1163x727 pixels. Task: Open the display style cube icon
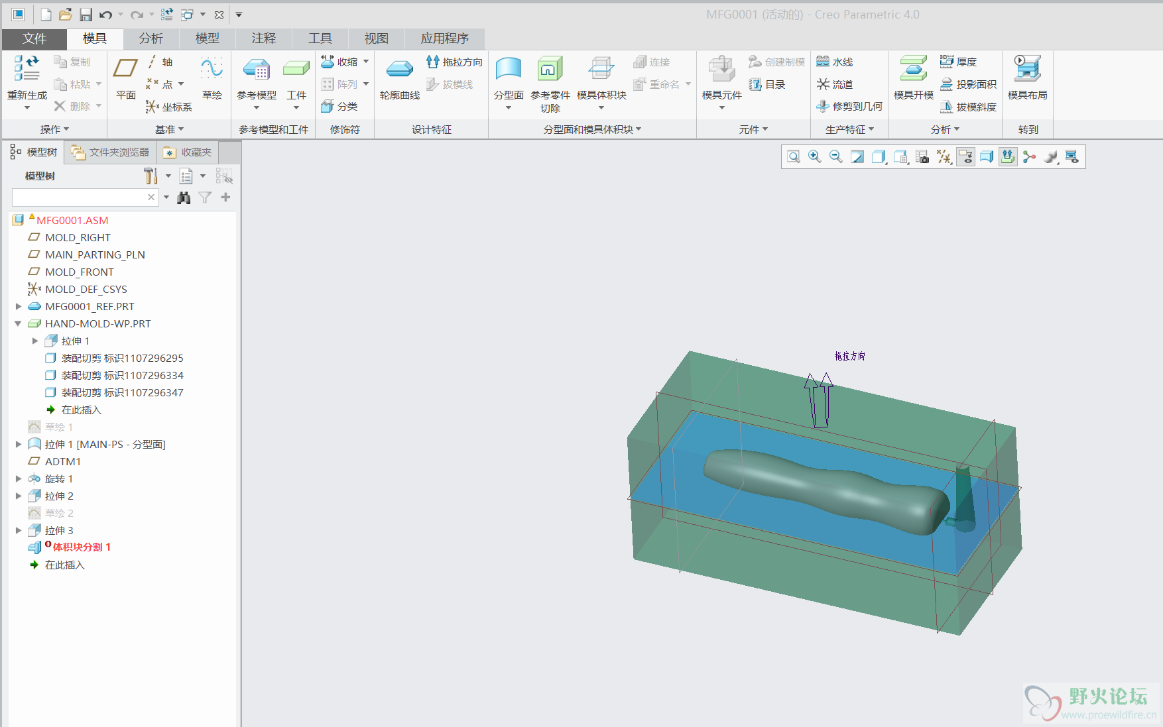pyautogui.click(x=879, y=157)
